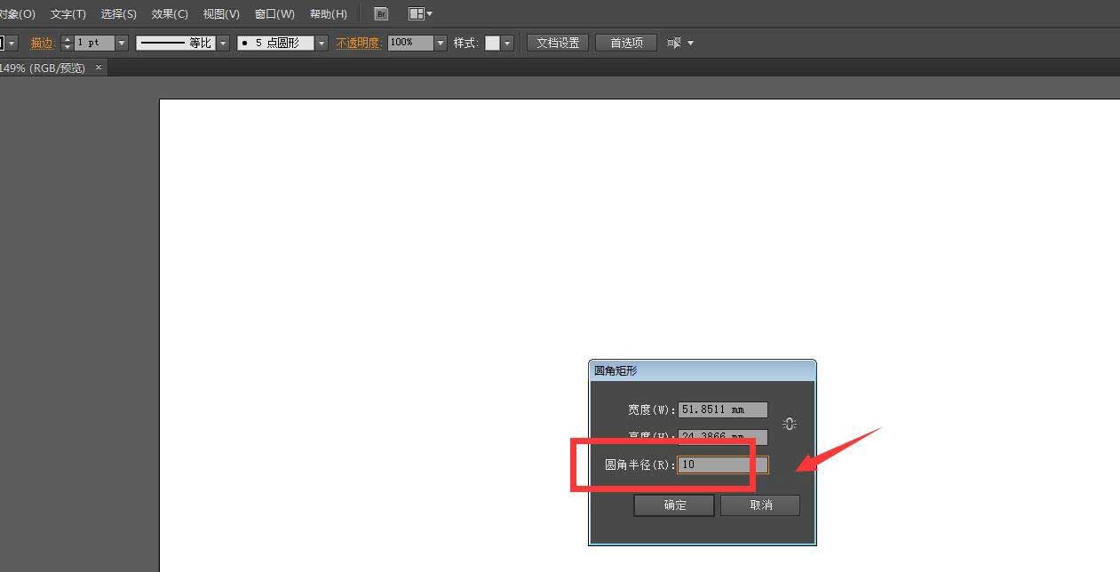Open the 5 点圆形 brush dropdown
The image size is (1120, 572).
[321, 42]
